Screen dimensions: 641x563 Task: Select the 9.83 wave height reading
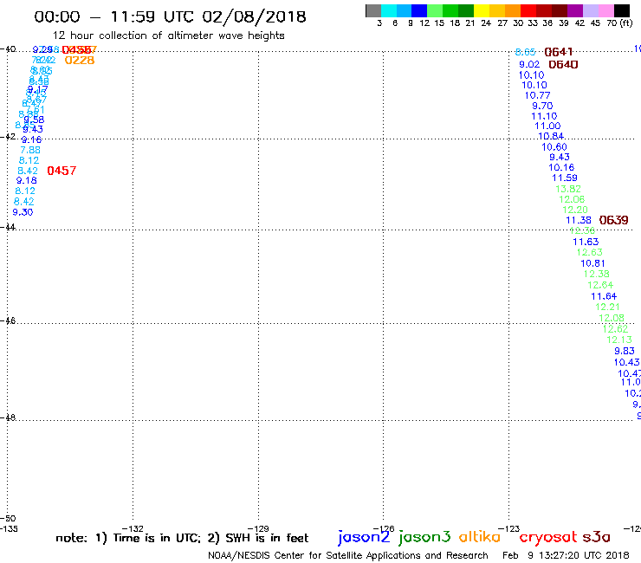point(625,351)
